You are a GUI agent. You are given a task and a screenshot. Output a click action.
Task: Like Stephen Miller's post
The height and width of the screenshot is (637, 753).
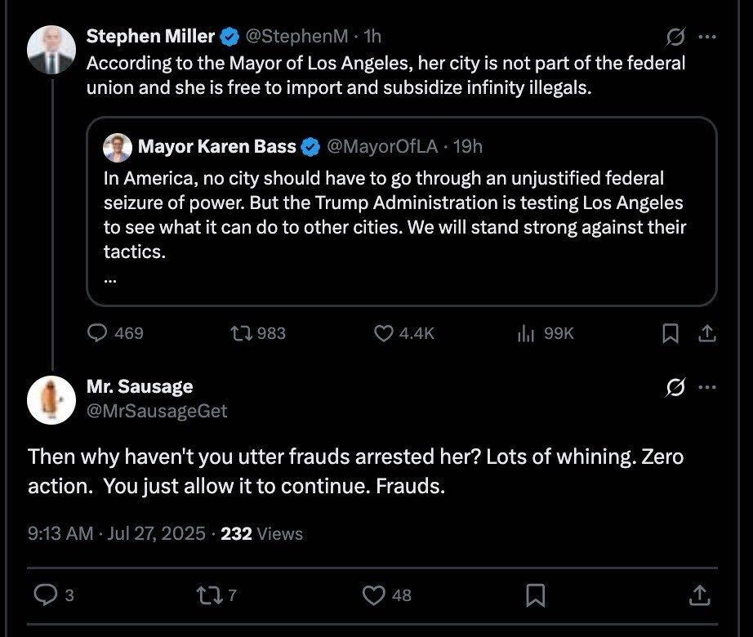(x=385, y=333)
